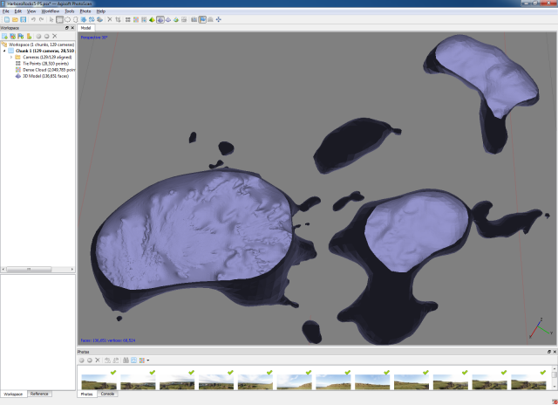Choose the Move Region tool

[84, 19]
